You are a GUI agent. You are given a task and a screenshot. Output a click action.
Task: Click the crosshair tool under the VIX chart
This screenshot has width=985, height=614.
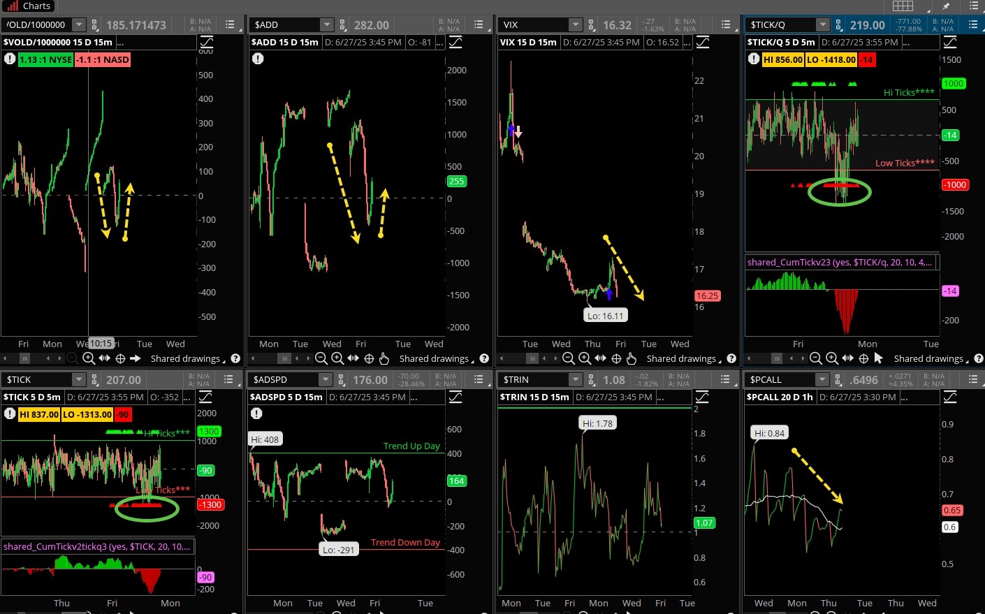tap(616, 358)
